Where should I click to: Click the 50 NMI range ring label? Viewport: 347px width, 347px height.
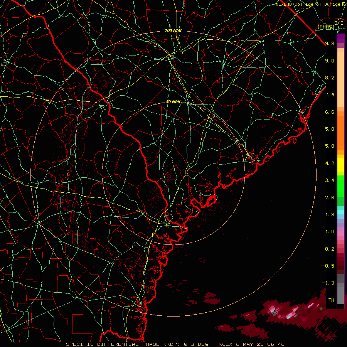(x=173, y=102)
